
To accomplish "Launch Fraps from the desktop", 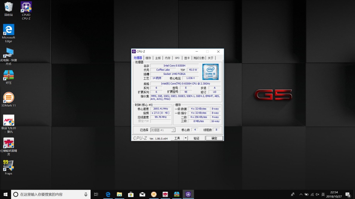I will point(8,165).
